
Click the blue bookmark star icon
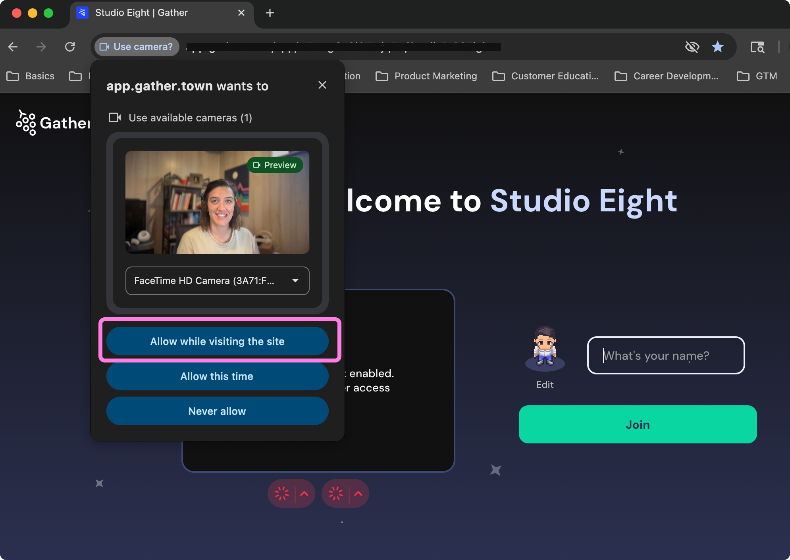click(x=717, y=47)
